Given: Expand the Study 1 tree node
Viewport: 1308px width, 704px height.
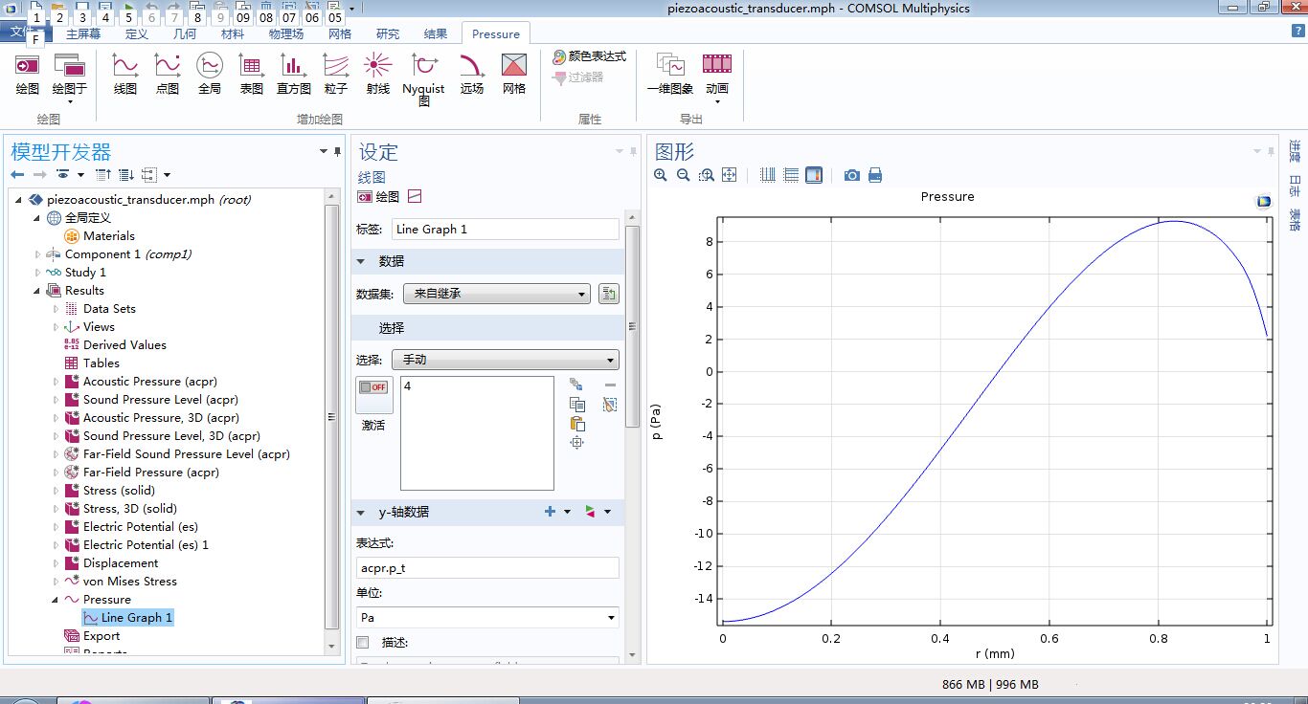Looking at the screenshot, I should [x=38, y=273].
